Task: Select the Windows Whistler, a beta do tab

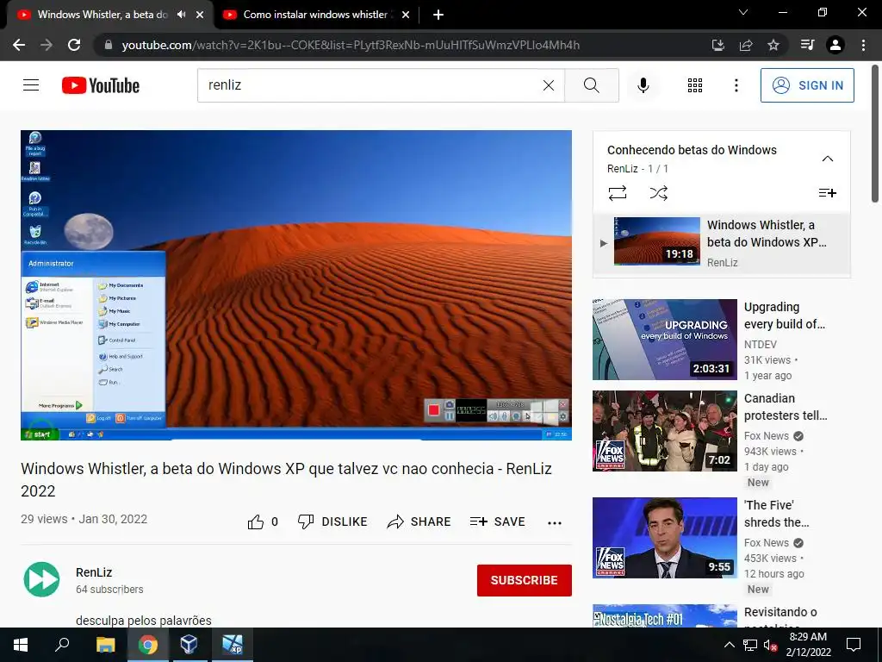Action: 102,15
